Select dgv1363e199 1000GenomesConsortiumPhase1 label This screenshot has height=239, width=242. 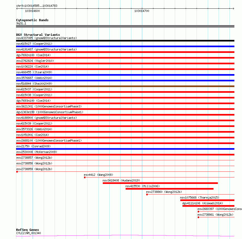(50, 112)
